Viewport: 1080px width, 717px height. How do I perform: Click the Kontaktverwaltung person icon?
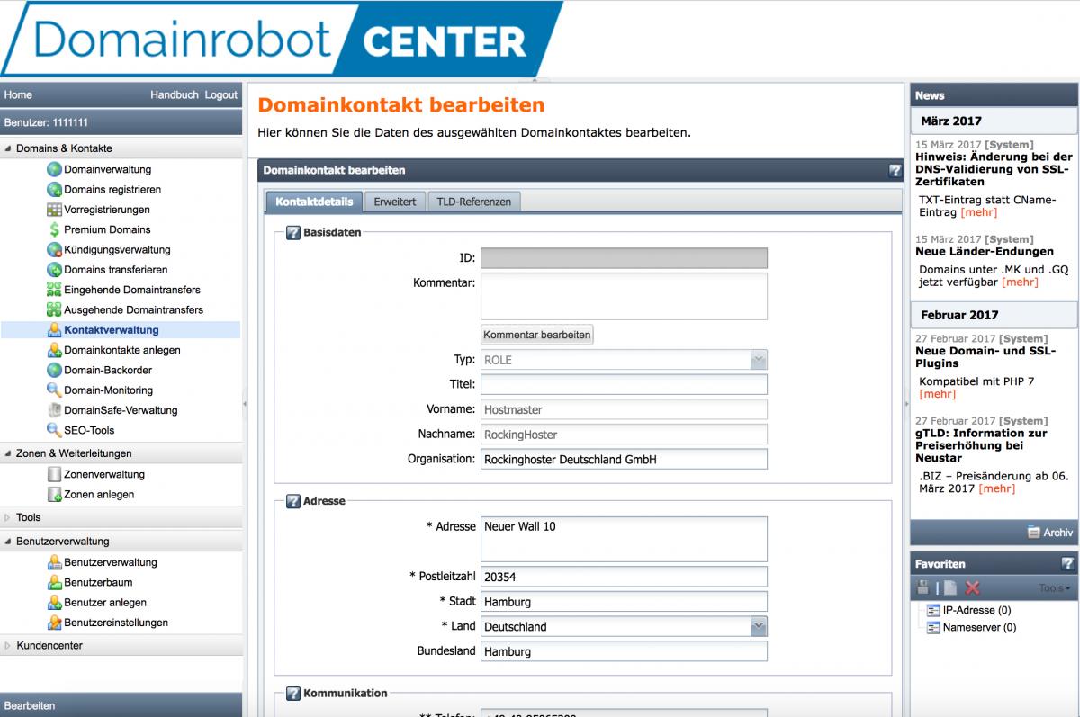click(x=54, y=330)
